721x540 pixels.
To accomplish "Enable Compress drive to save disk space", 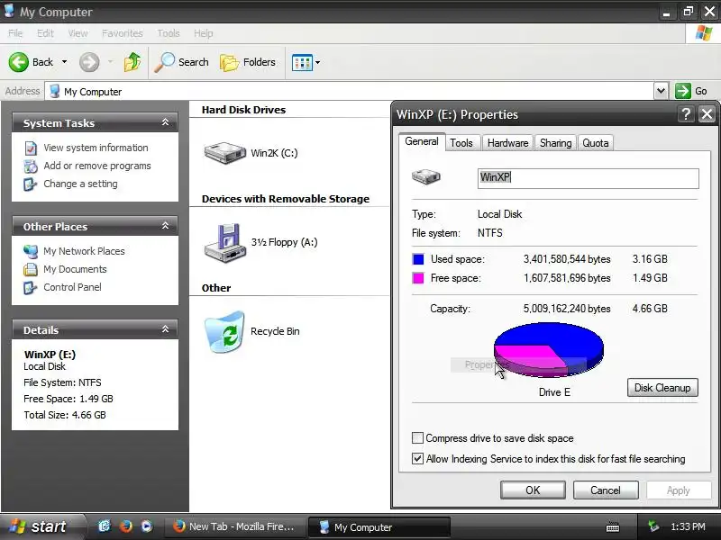I will pos(417,438).
